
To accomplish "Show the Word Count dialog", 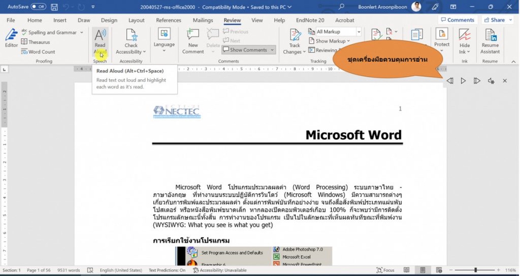I will click(x=38, y=51).
